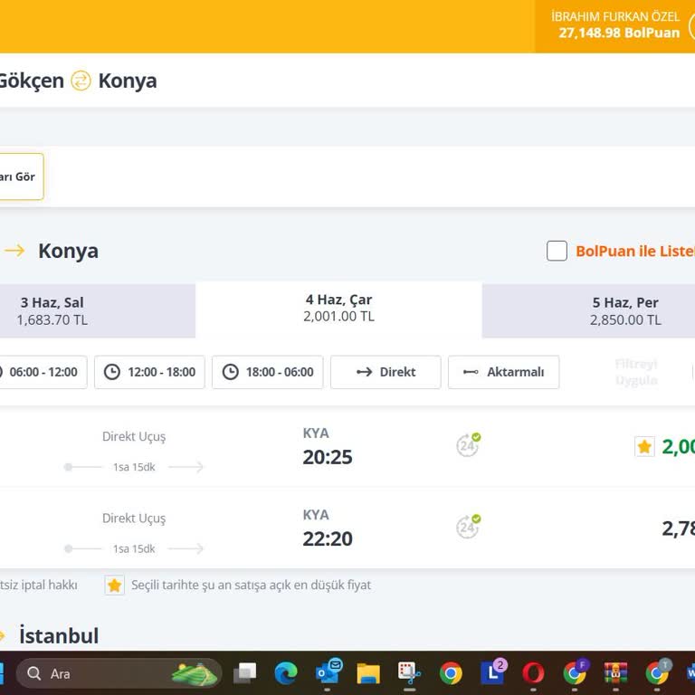This screenshot has height=695, width=695.
Task: Toggle the Direkt flights filter
Action: pyautogui.click(x=386, y=372)
